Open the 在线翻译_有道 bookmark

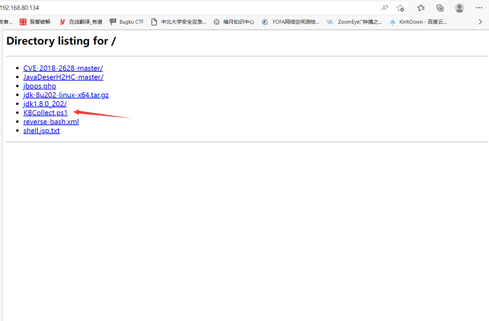(x=81, y=22)
